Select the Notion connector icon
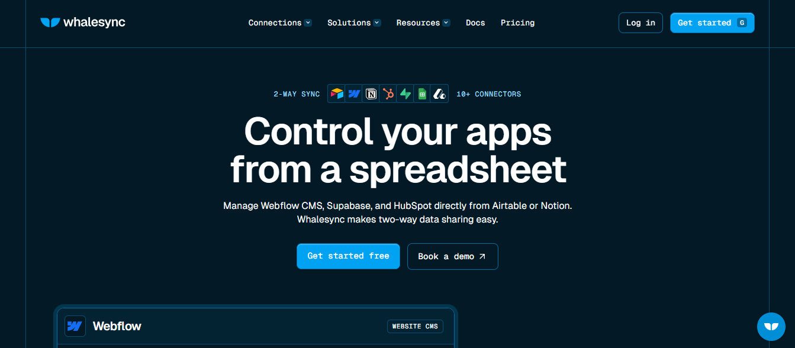795x348 pixels. point(371,94)
